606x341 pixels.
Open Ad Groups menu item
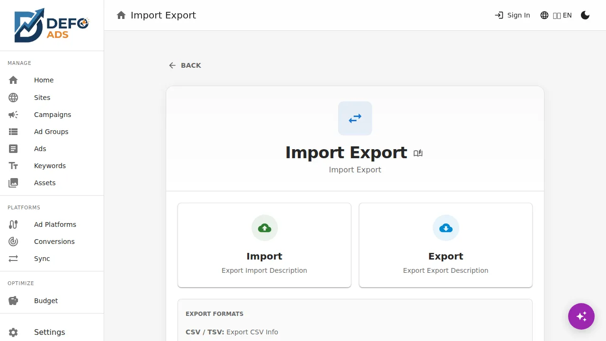tap(52, 132)
